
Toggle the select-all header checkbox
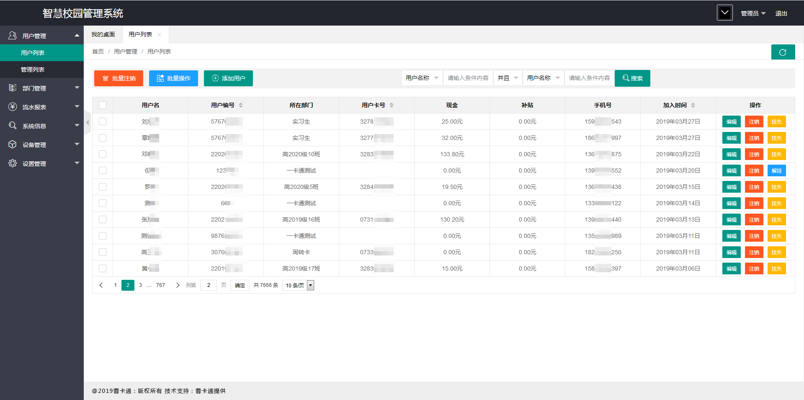[x=103, y=105]
